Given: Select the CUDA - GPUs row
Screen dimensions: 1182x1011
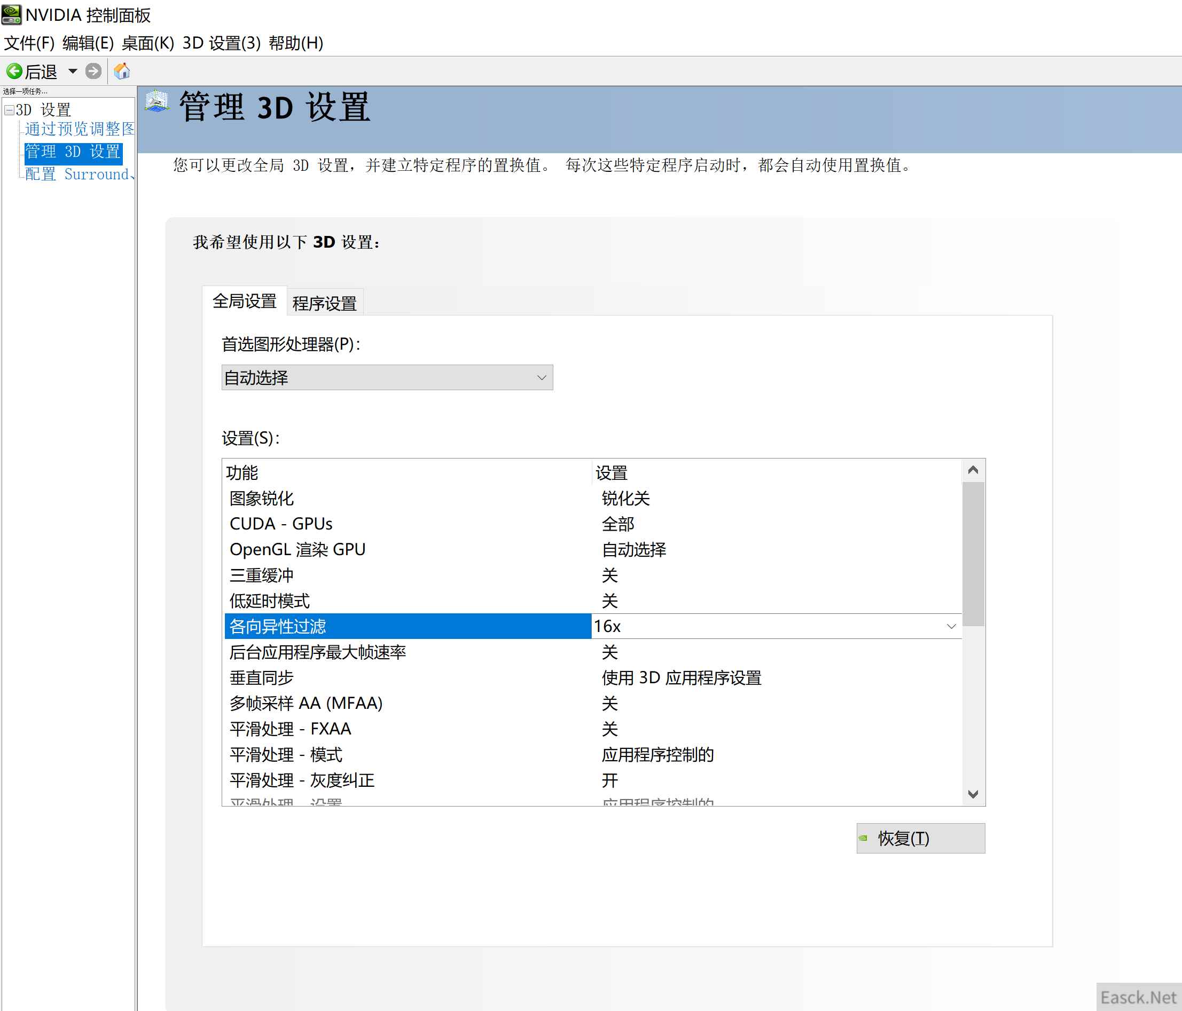Looking at the screenshot, I should (593, 524).
